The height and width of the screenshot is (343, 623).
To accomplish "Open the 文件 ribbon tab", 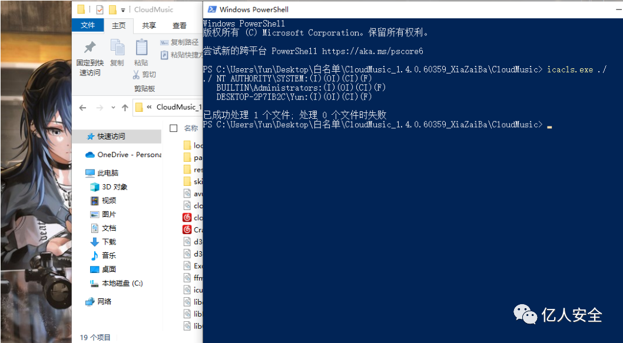I will pos(88,25).
